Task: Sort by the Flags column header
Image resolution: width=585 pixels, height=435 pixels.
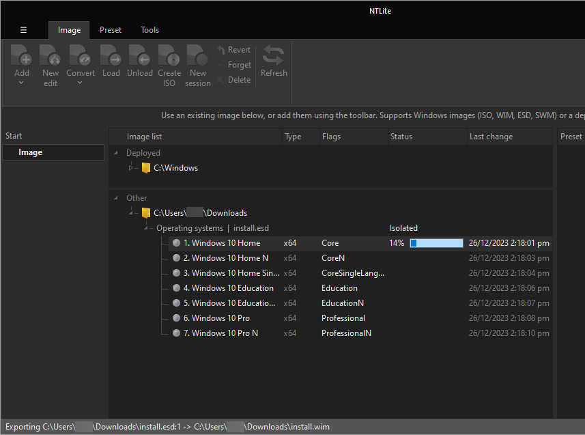Action: tap(354, 137)
